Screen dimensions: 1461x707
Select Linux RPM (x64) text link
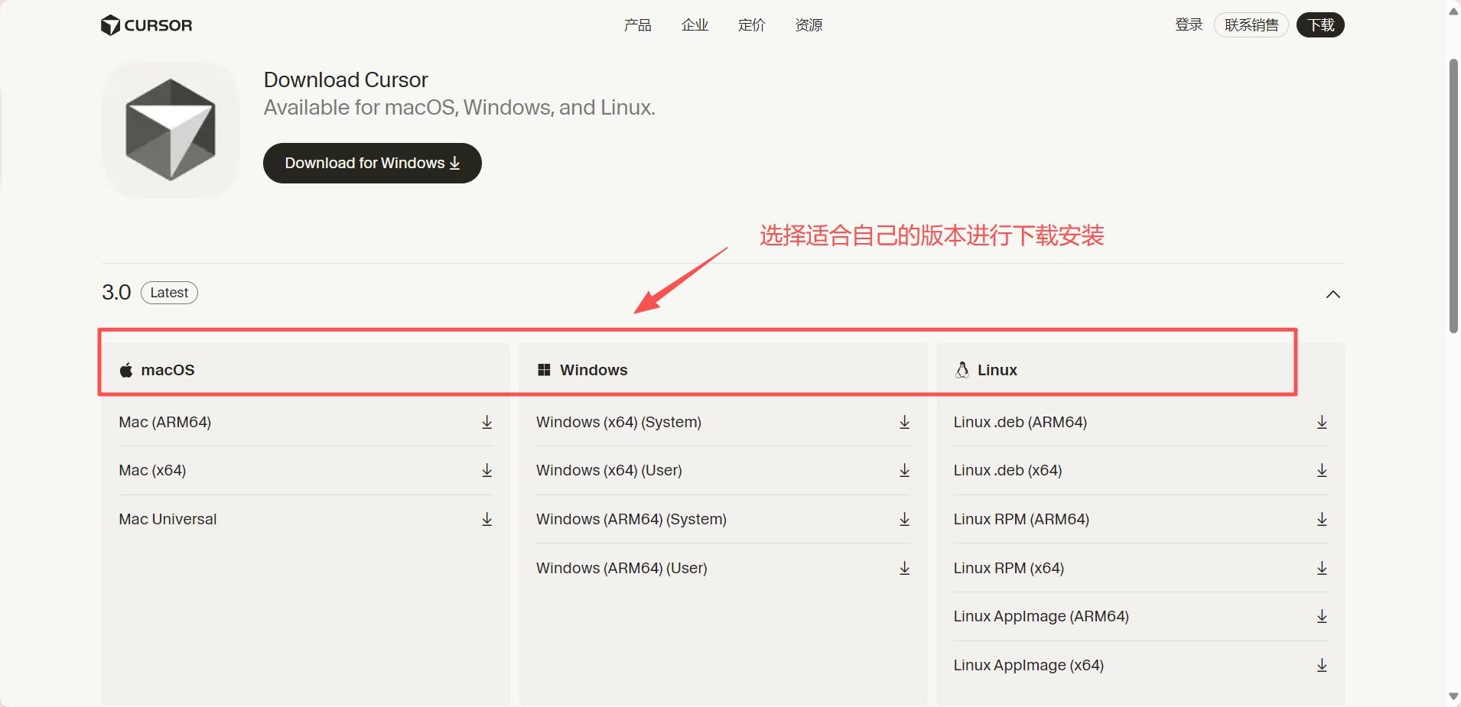click(x=1009, y=568)
